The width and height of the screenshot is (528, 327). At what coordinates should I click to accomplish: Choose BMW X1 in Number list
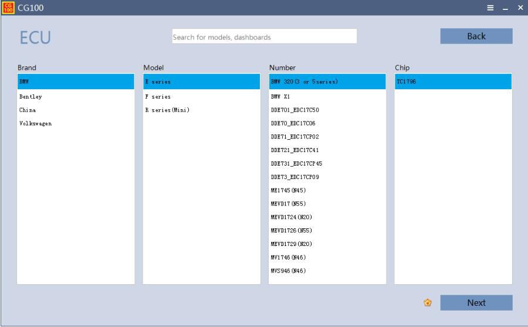tap(280, 96)
